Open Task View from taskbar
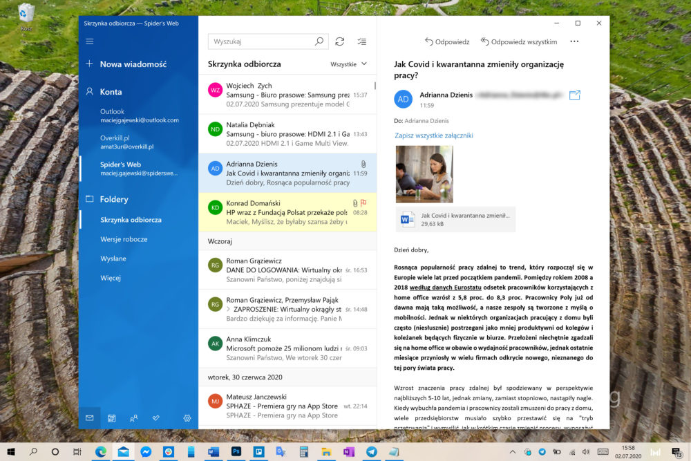This screenshot has width=691, height=461. [x=77, y=452]
